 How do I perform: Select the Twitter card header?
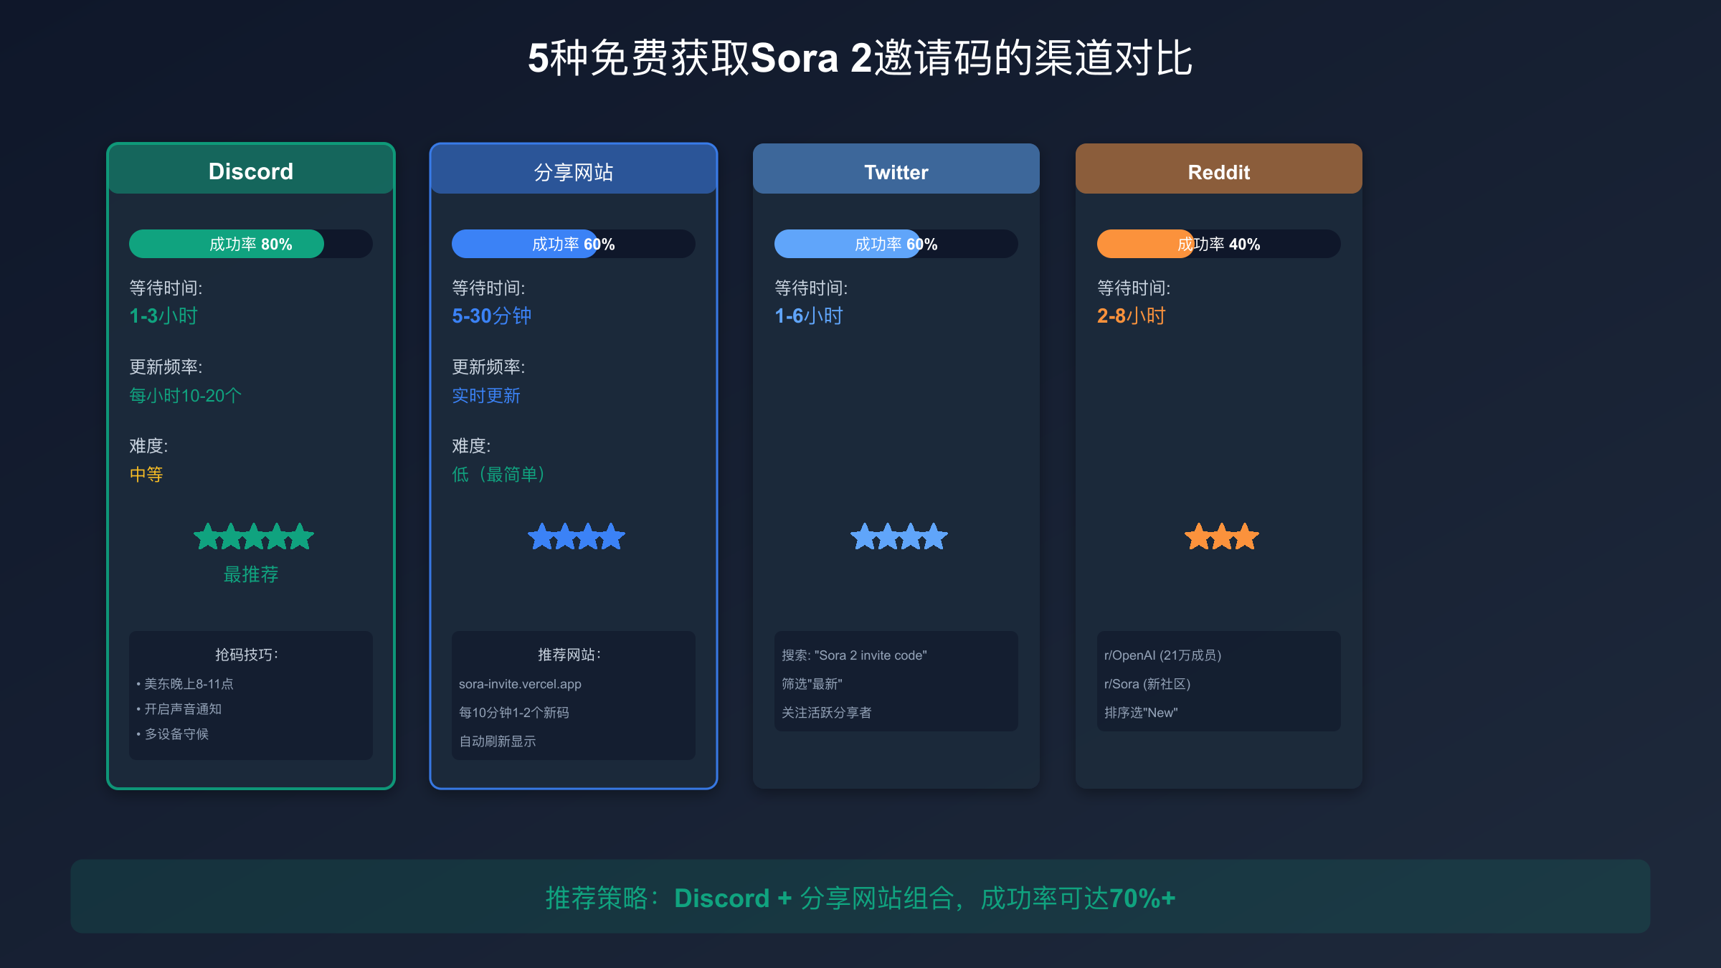coord(896,171)
